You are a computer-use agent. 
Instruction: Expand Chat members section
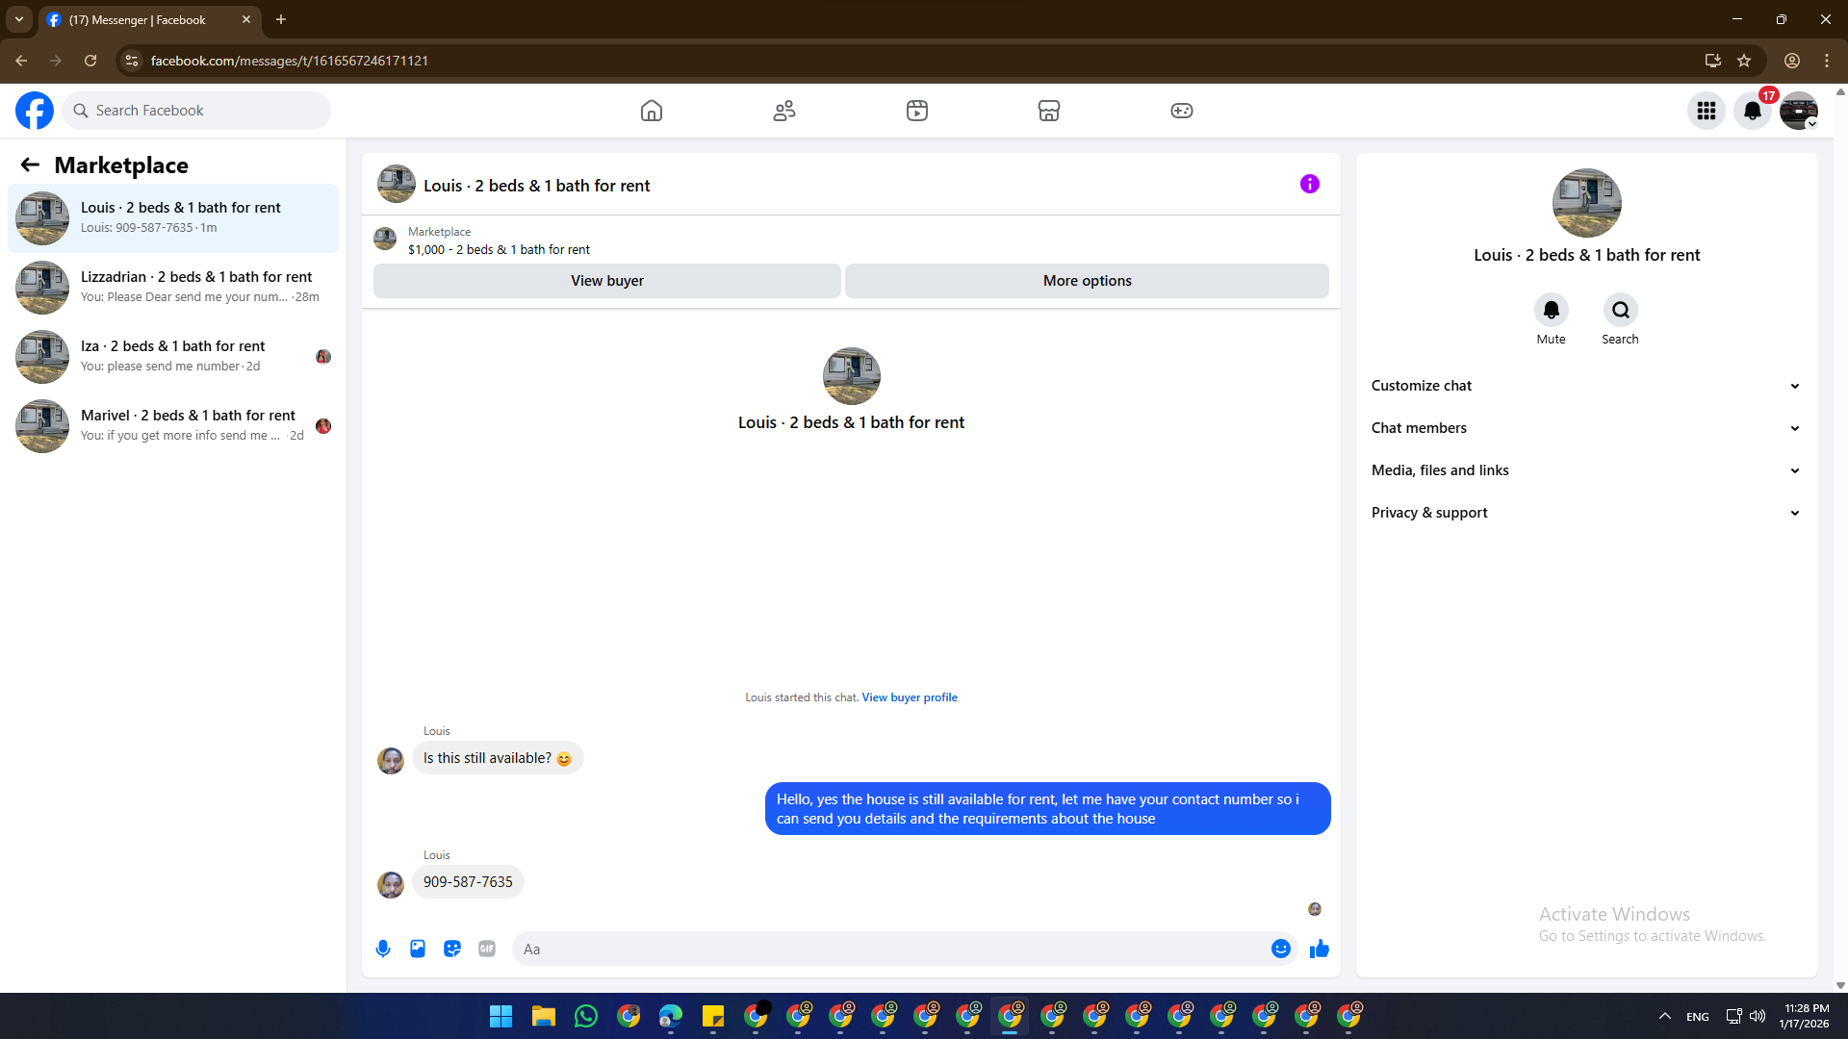(1585, 428)
